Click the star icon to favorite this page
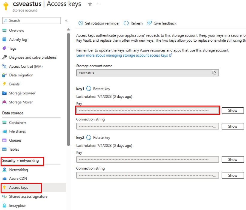Screen dimensions: 246x210 (90, 4)
